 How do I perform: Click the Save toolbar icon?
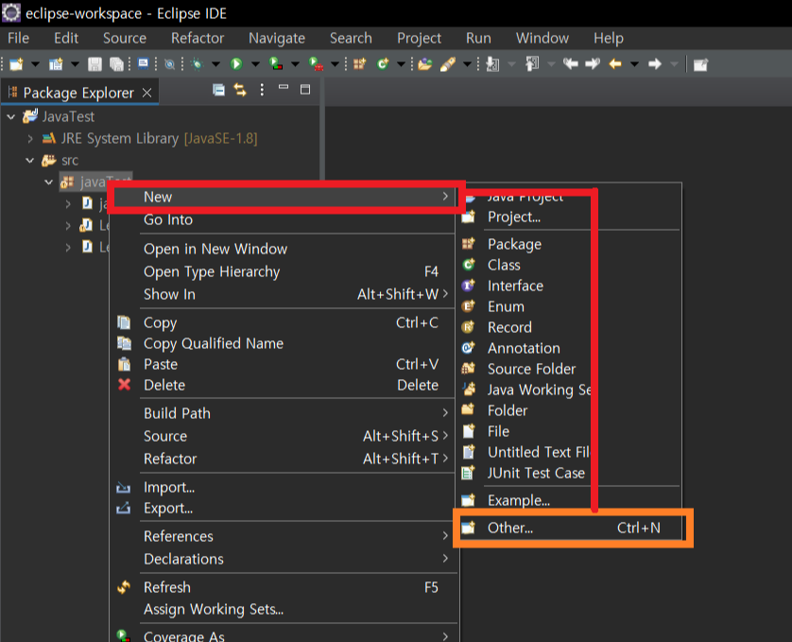tap(95, 64)
